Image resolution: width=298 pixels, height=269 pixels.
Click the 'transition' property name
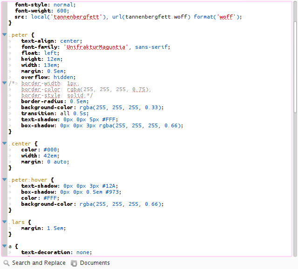37,113
